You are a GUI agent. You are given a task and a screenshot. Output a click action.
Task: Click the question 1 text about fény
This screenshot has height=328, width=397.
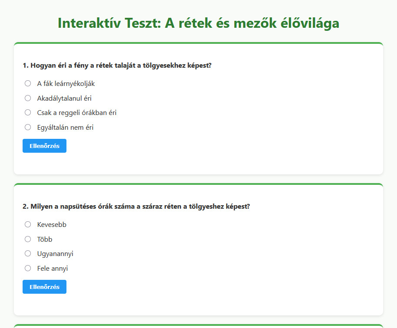(117, 66)
